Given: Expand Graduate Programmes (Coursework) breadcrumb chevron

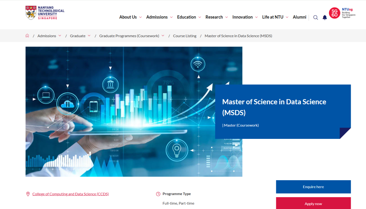Looking at the screenshot, I should click(163, 36).
